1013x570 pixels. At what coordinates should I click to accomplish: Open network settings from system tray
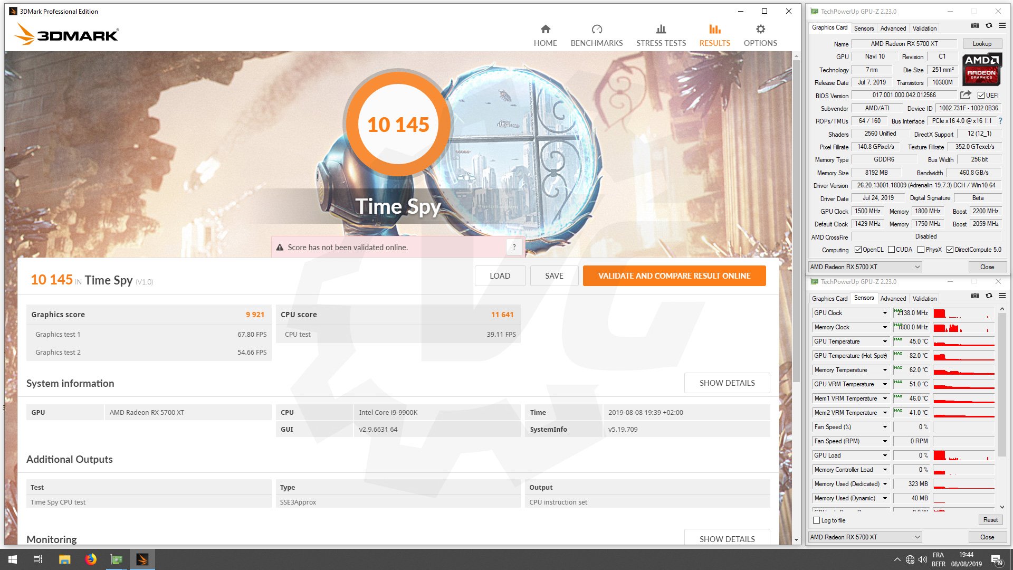tap(910, 559)
